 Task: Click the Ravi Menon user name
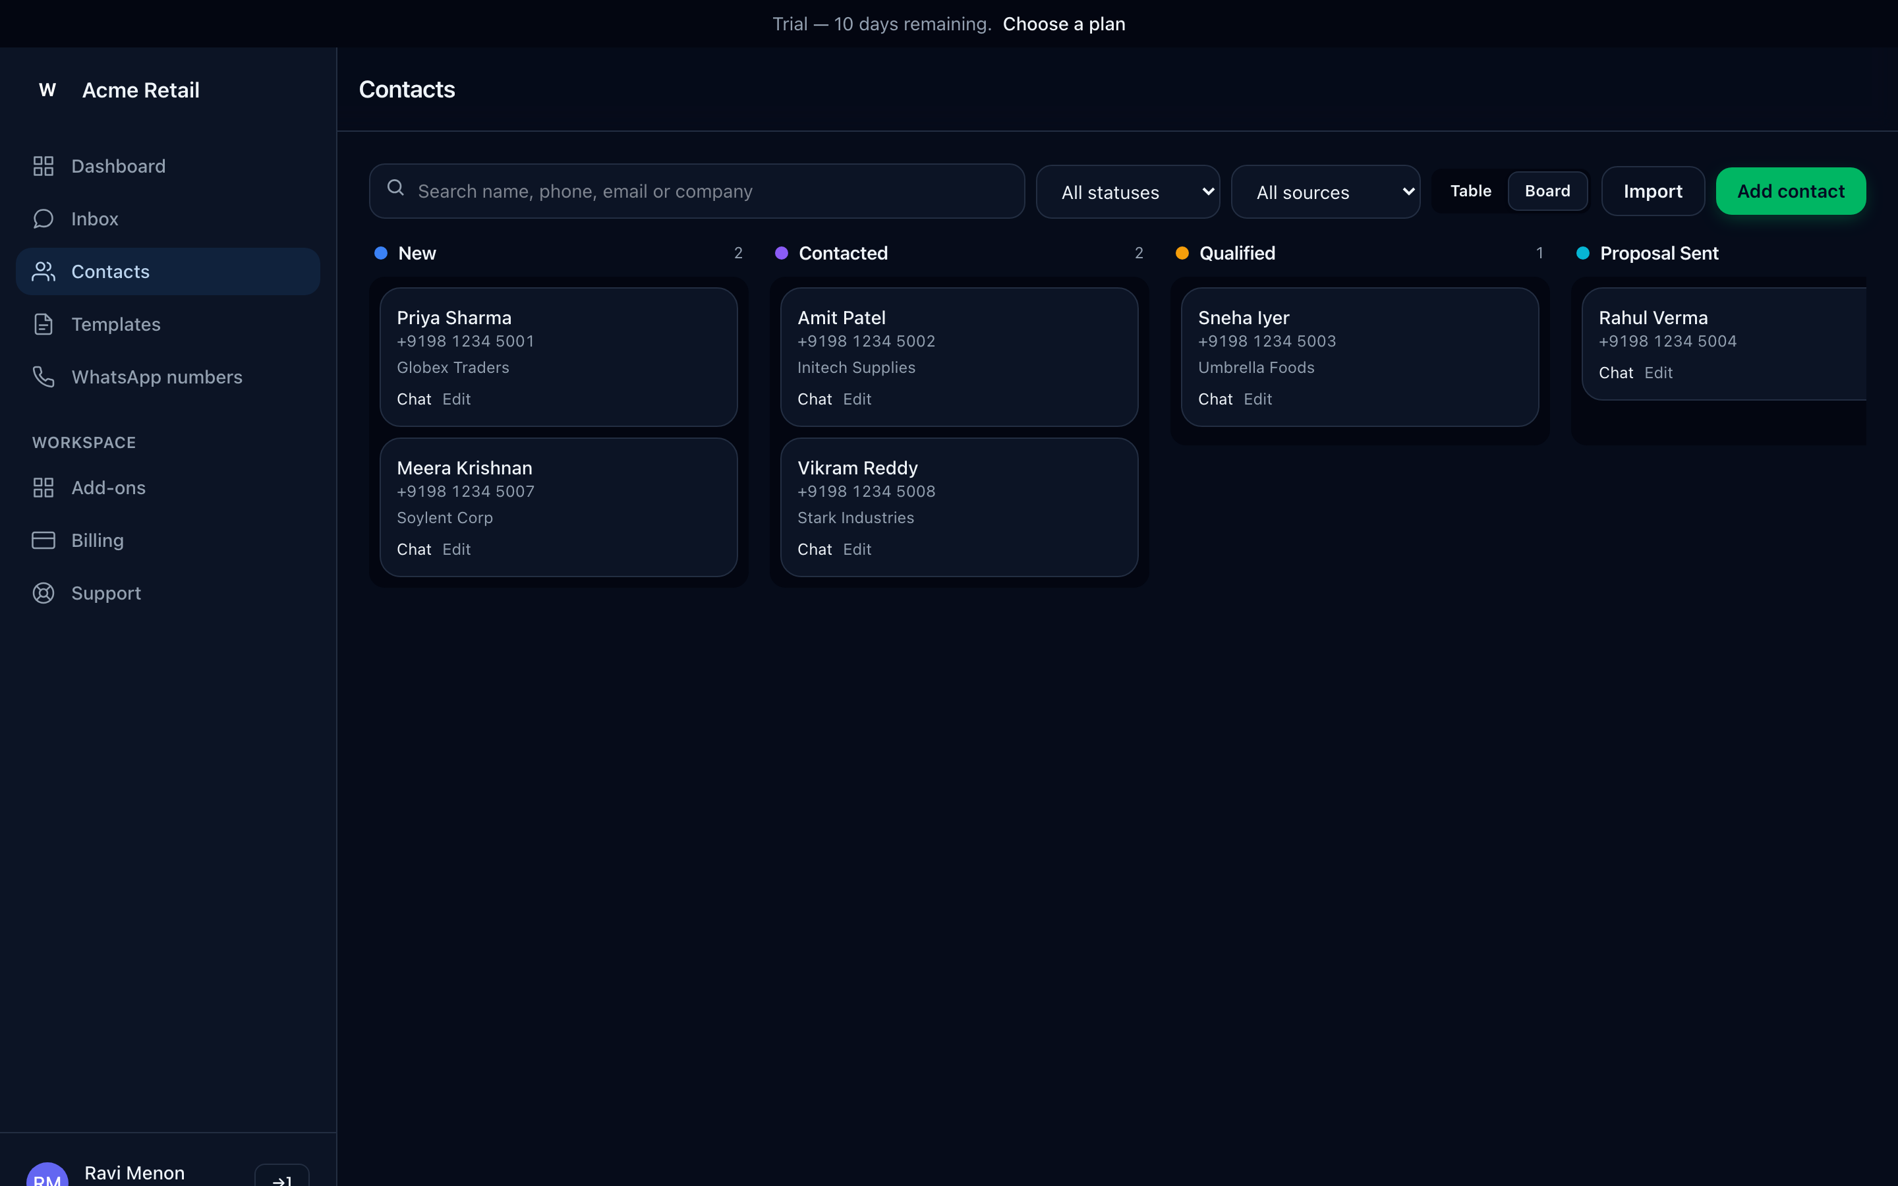click(134, 1173)
